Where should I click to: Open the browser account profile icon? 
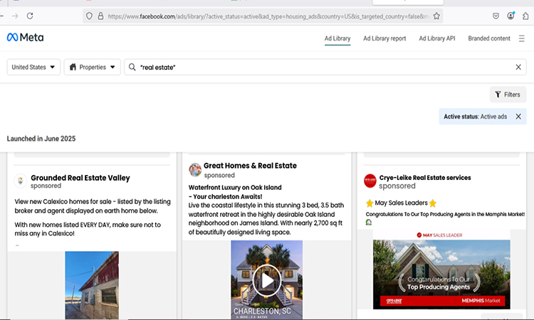click(x=511, y=16)
